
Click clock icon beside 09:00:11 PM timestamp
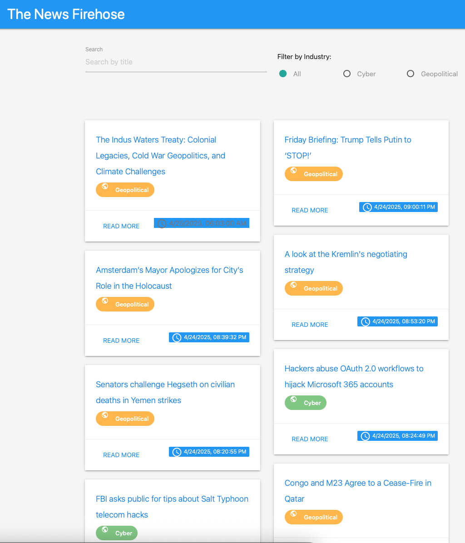367,207
